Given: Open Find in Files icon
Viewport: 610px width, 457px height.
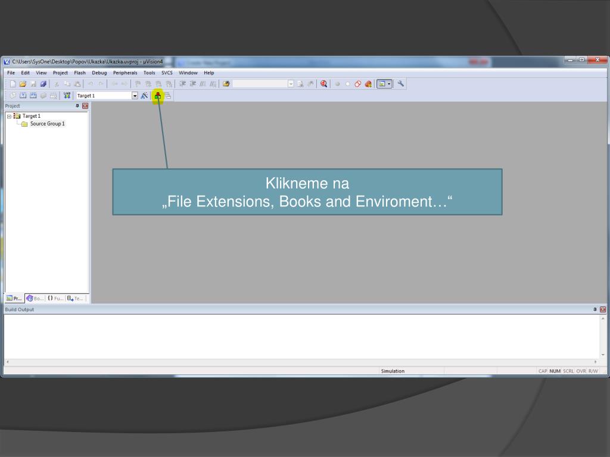Looking at the screenshot, I should (x=226, y=84).
